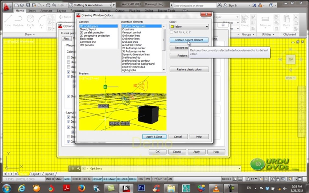309x193 pixels.
Task: Switch to the Home ribbon tab
Action: tap(20, 11)
